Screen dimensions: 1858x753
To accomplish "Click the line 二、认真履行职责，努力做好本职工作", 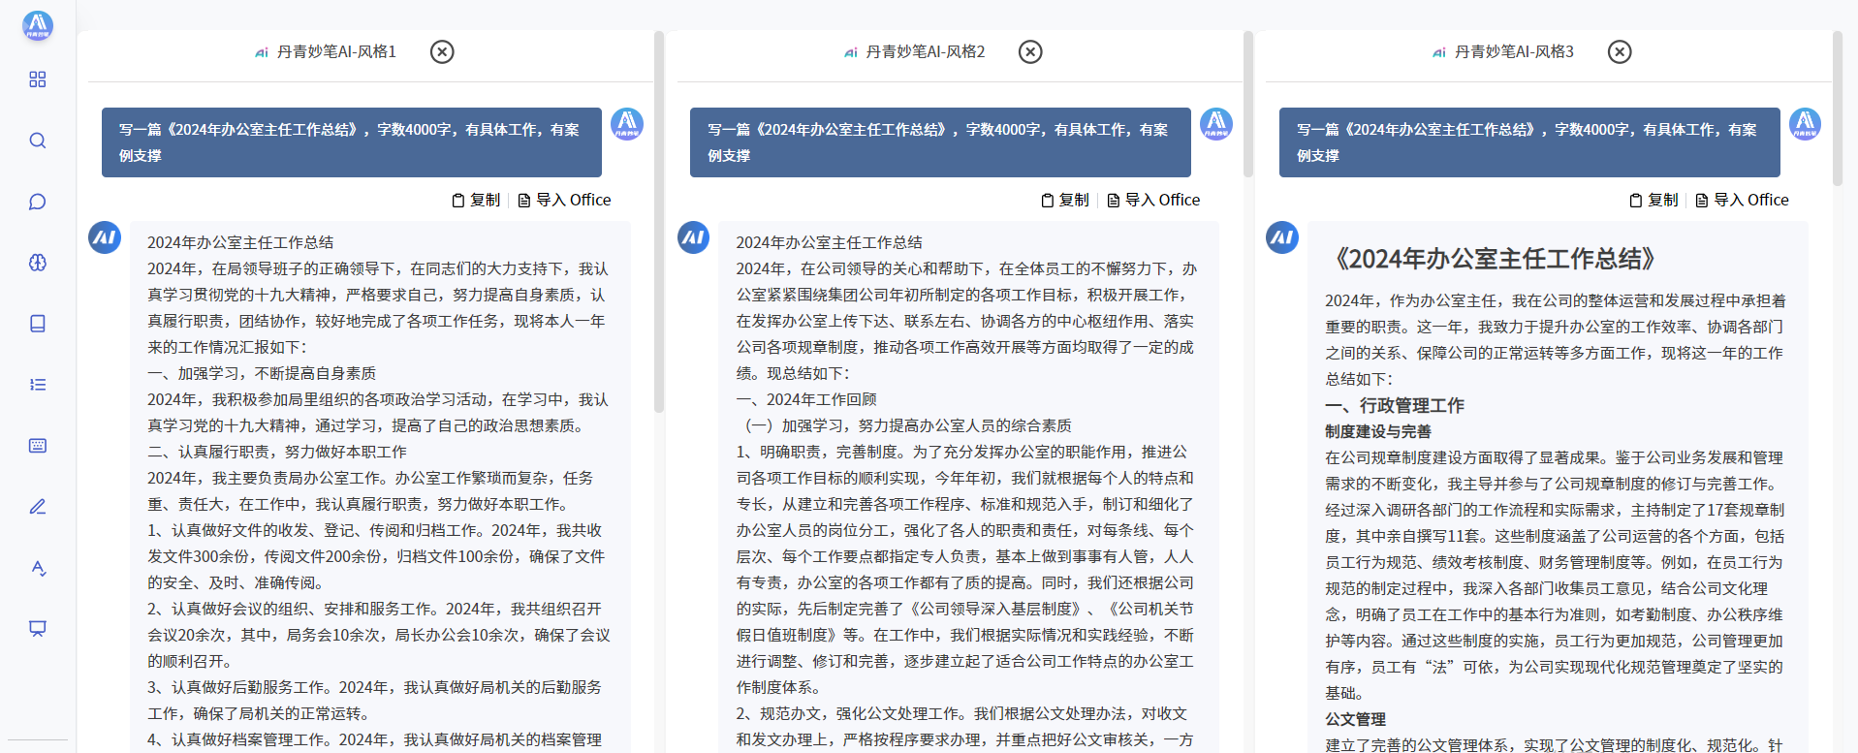I will click(277, 452).
